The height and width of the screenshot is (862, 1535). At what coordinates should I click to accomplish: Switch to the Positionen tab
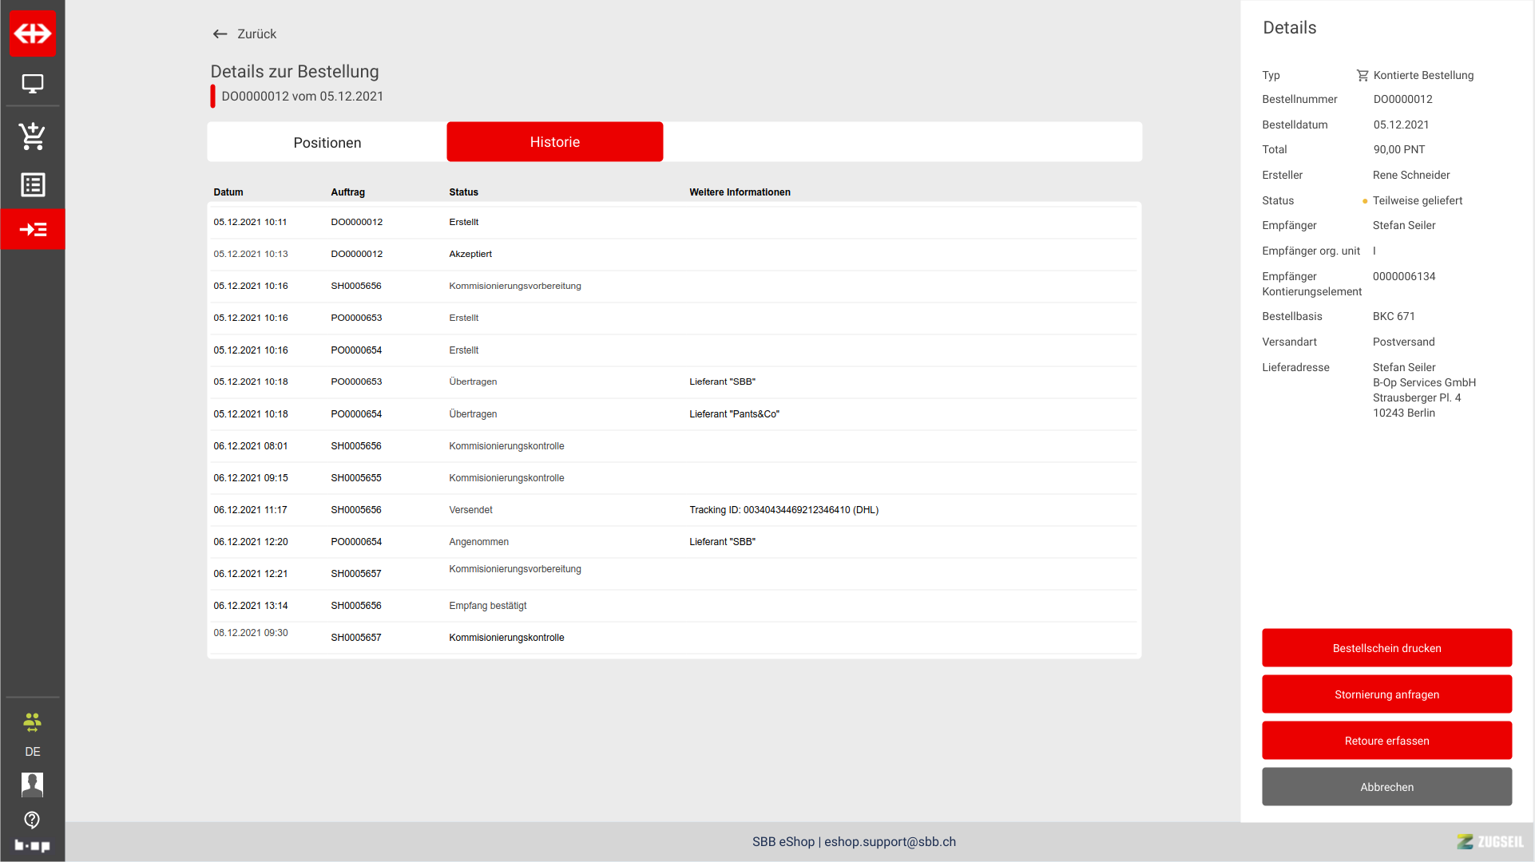point(327,143)
